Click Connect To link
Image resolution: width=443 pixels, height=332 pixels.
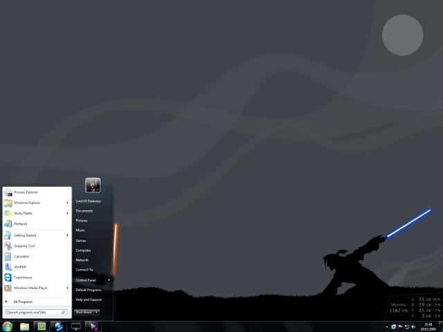(x=84, y=270)
